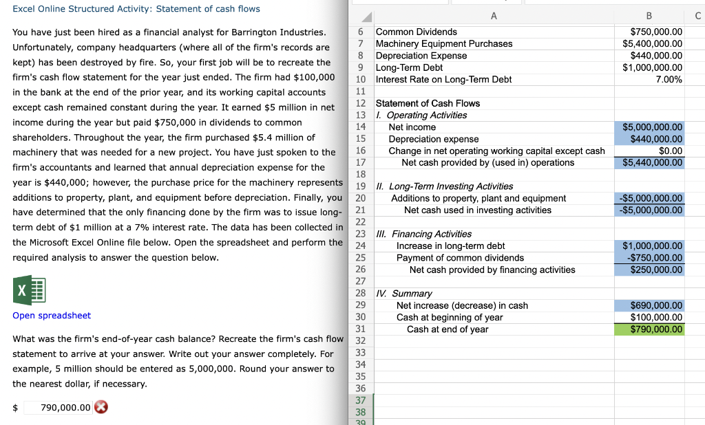This screenshot has height=425, width=705.
Task: Select column header A
Action: pyautogui.click(x=493, y=16)
